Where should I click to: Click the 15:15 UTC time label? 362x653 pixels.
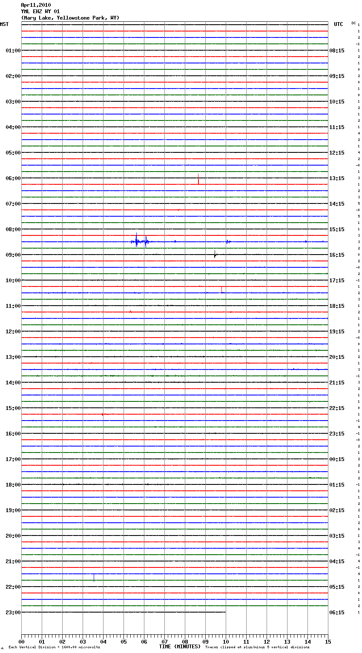coord(337,229)
